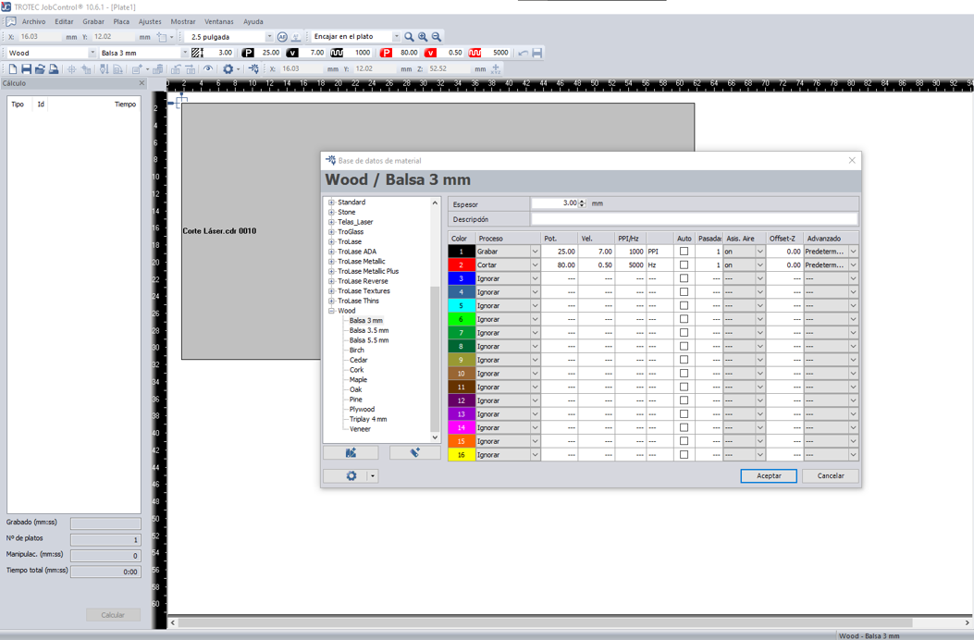Click the red Hz wave icon

pos(475,53)
